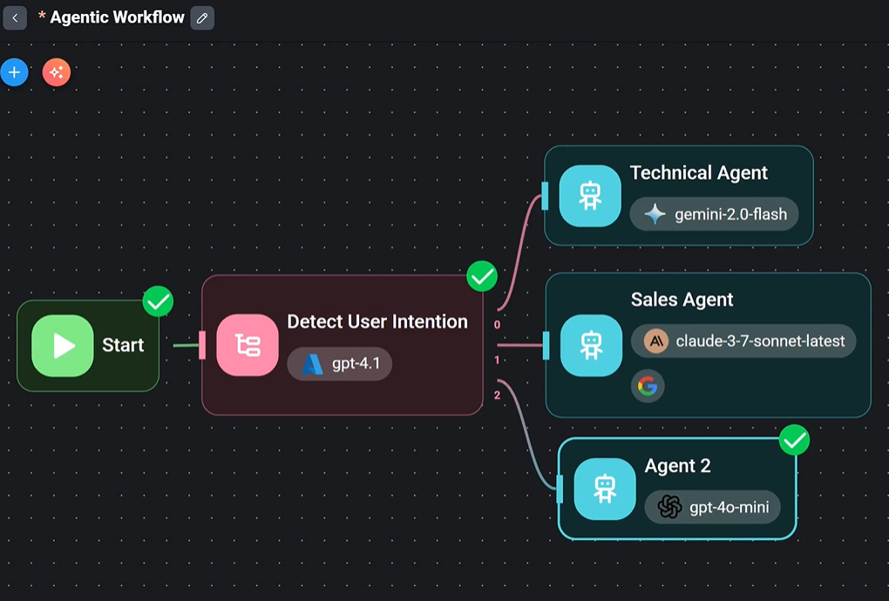Click the pink input handle on Detect User Intention
889x601 pixels.
click(202, 346)
